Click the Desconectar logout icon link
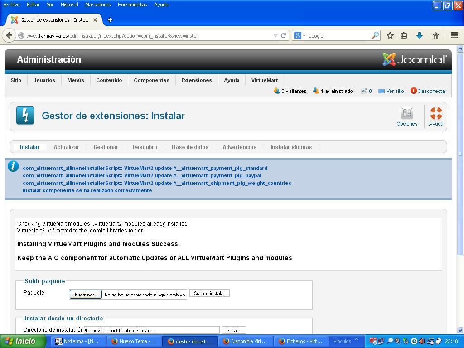The width and height of the screenshot is (464, 348). click(x=428, y=91)
